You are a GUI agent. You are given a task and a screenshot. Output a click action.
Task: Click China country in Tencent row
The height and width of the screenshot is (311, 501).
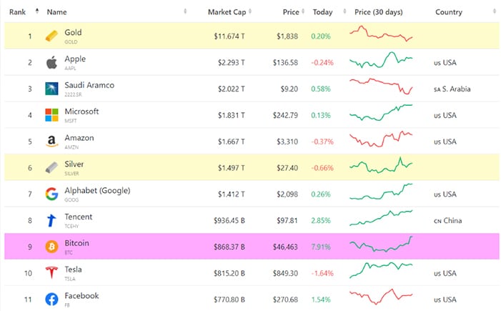447,220
